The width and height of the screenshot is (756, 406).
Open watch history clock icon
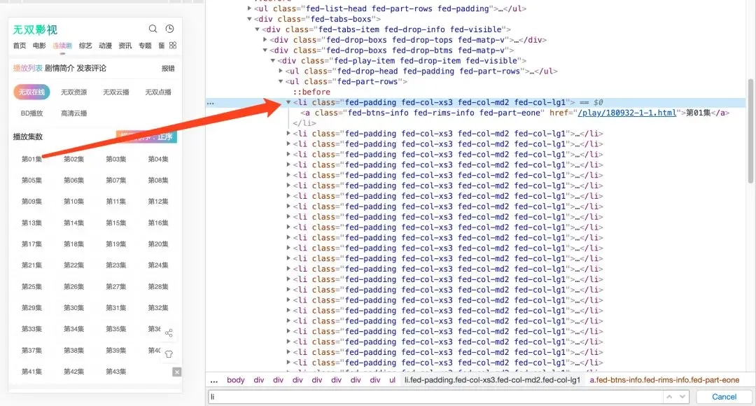pyautogui.click(x=169, y=29)
